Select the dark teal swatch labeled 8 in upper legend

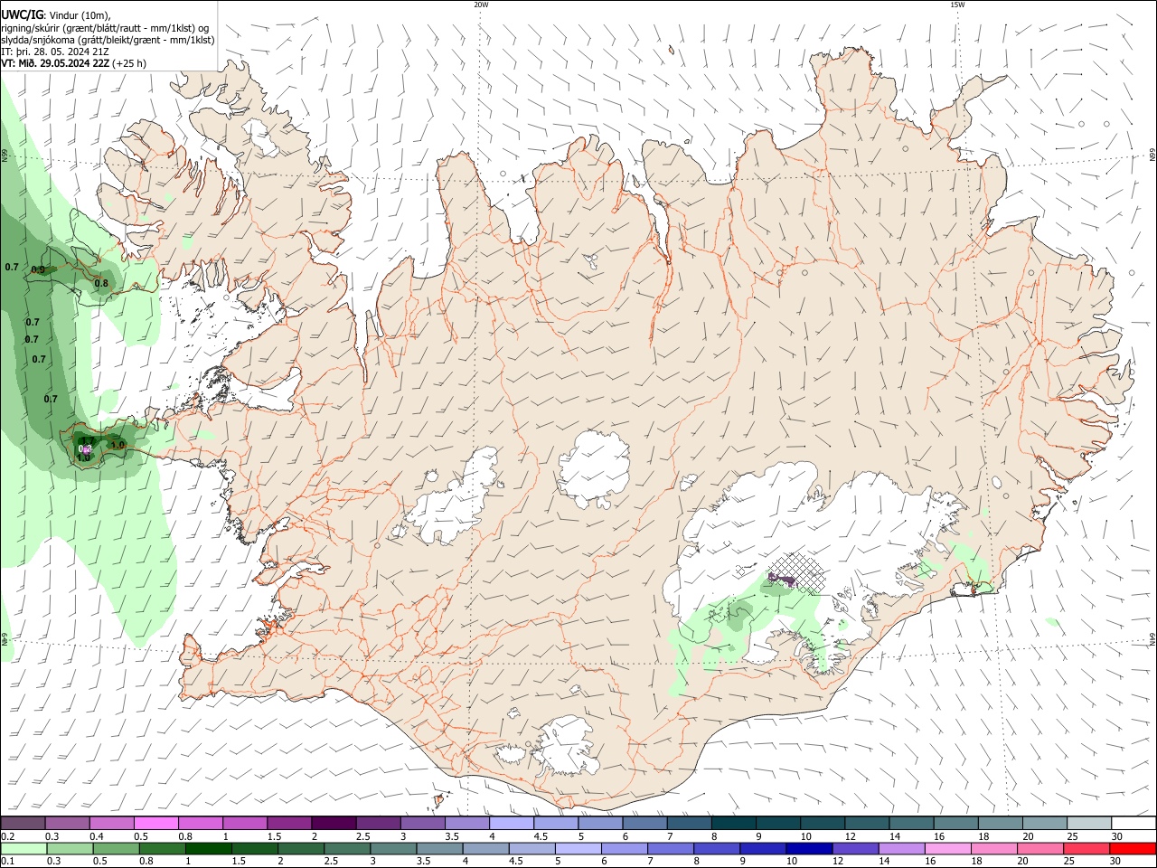733,823
